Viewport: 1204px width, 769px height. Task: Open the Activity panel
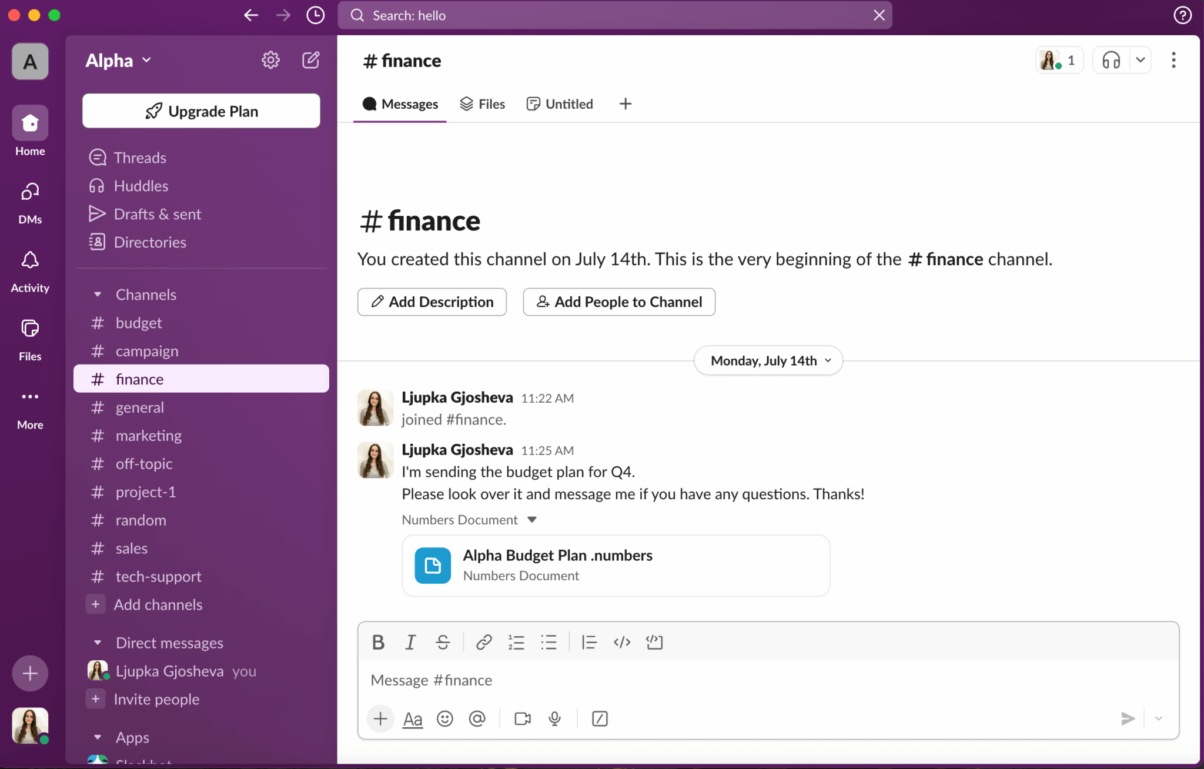coord(29,268)
